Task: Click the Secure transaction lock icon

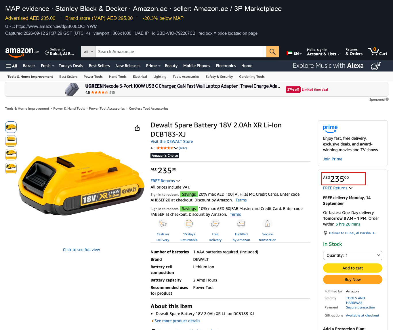Action: (267, 224)
